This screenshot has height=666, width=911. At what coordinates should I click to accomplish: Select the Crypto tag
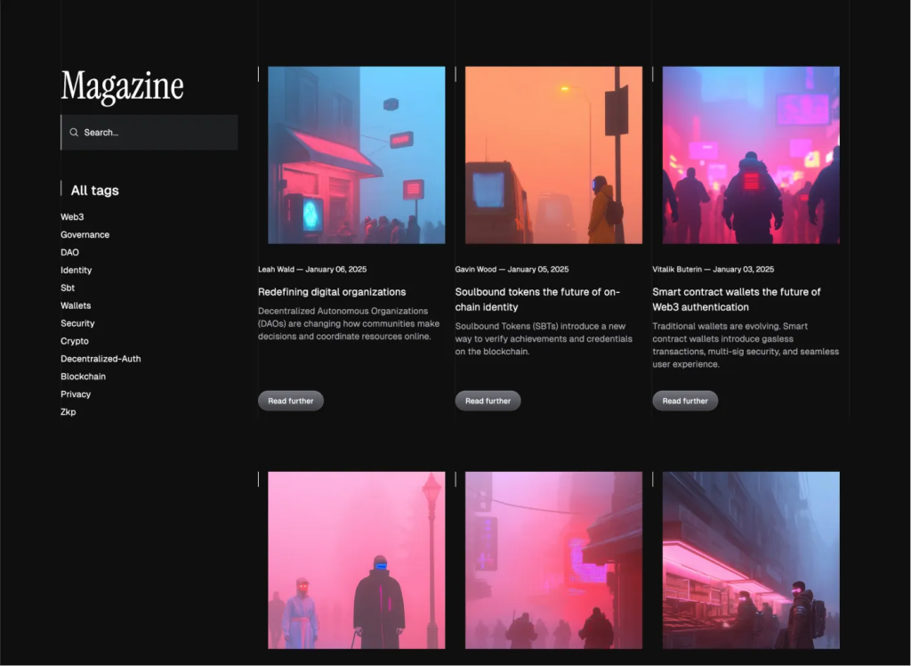pos(75,341)
